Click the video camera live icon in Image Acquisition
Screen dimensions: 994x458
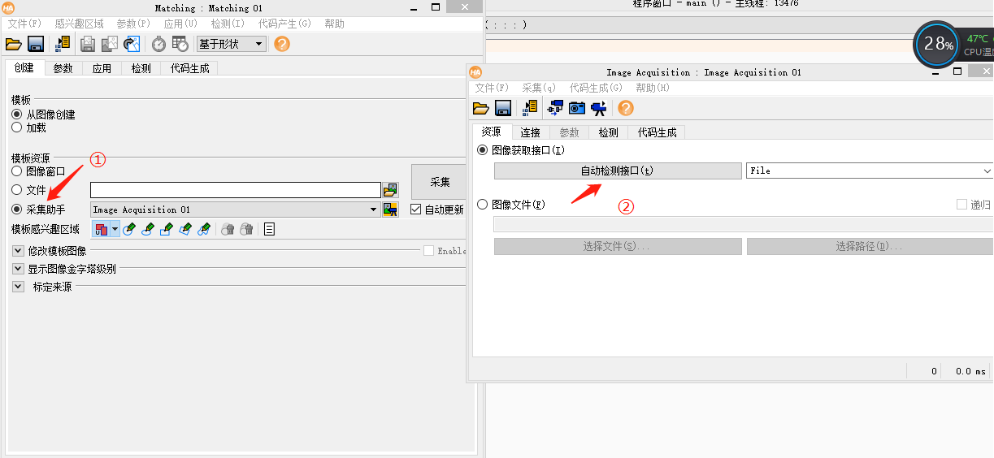pyautogui.click(x=598, y=108)
